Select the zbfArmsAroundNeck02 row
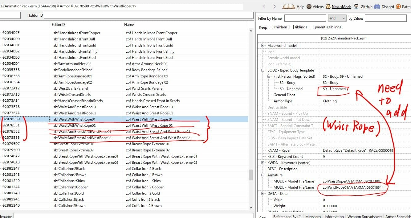Screen dimensions: 411x218 tap(124, 64)
